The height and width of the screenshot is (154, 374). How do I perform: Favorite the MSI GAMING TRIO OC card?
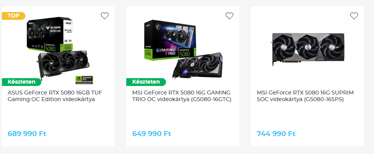point(229,16)
